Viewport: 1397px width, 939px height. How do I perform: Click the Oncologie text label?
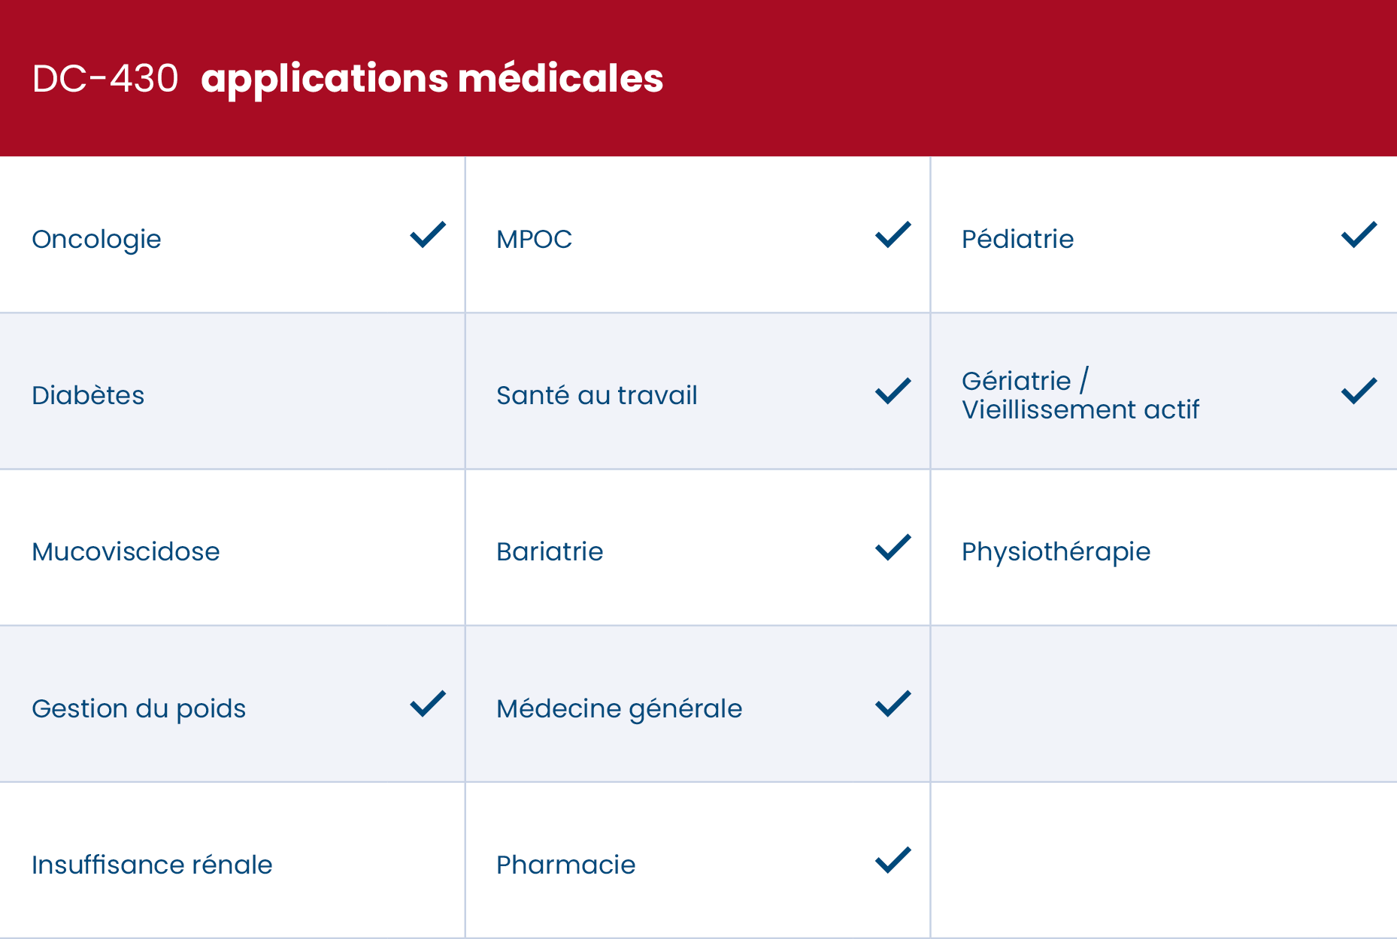click(96, 239)
